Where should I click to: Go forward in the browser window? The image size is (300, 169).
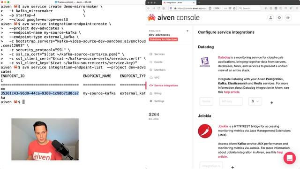(x=154, y=8)
